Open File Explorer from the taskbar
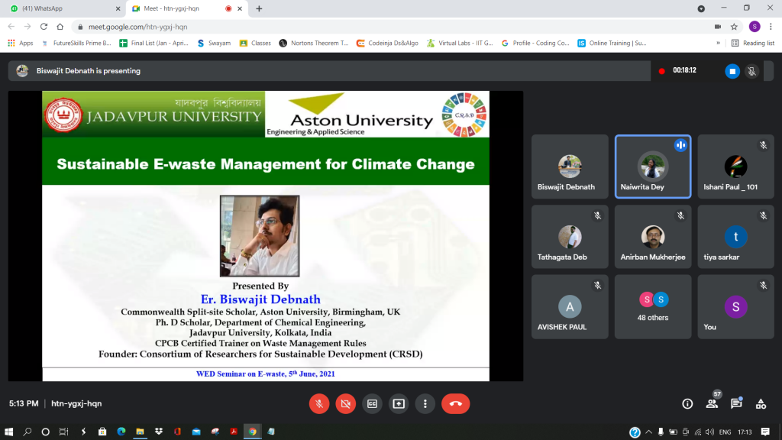This screenshot has height=440, width=782. click(x=141, y=432)
